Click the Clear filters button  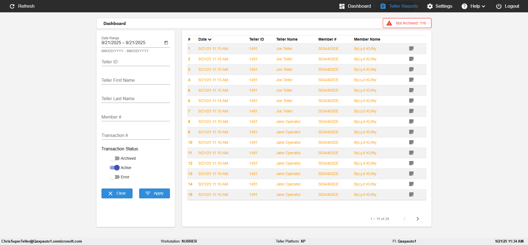(x=117, y=193)
